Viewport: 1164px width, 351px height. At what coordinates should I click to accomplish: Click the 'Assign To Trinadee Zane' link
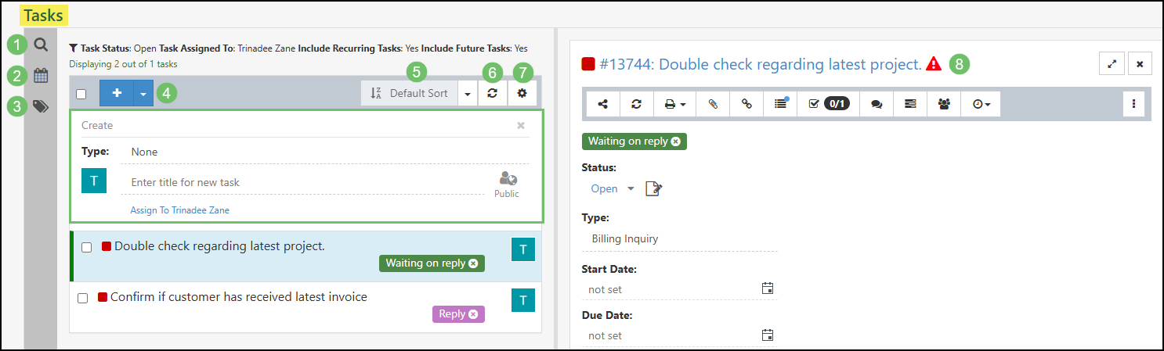click(x=179, y=210)
